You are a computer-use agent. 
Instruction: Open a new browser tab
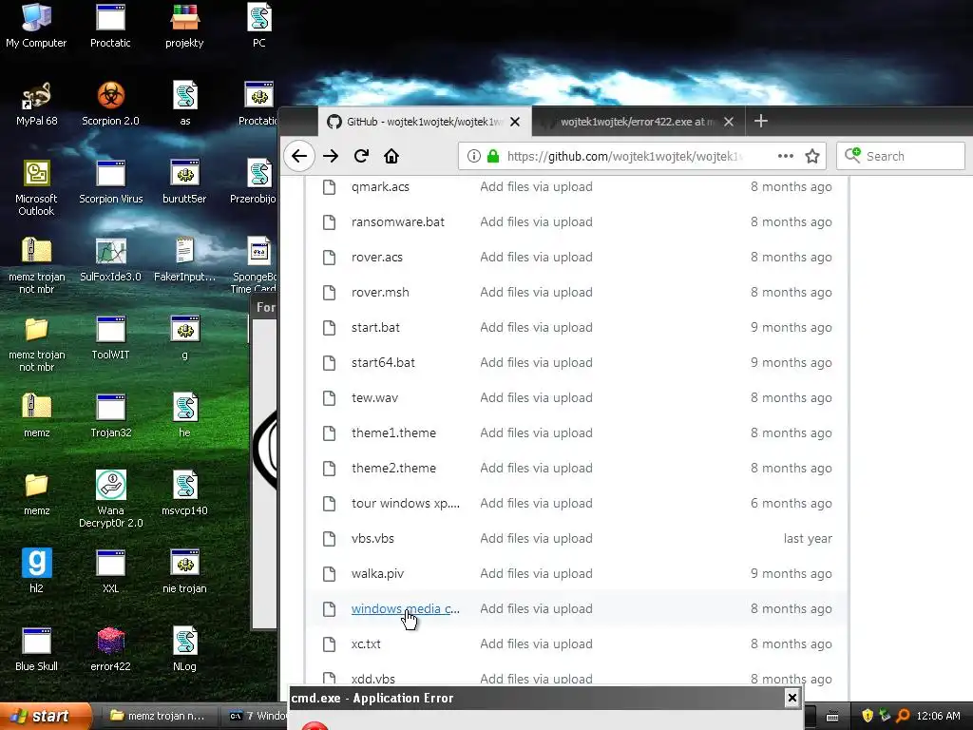coord(761,121)
